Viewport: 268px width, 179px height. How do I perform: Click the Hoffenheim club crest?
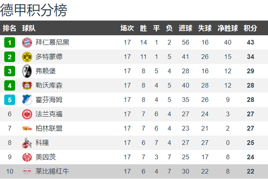(x=27, y=100)
